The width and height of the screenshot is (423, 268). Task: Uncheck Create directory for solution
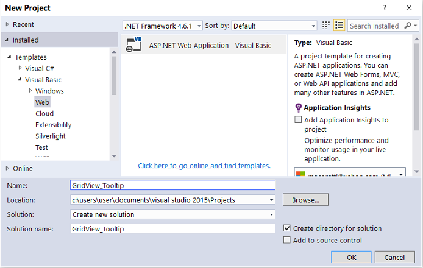pos(286,228)
